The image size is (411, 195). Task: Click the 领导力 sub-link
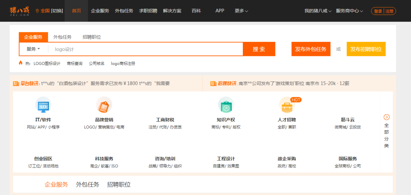tap(165, 166)
